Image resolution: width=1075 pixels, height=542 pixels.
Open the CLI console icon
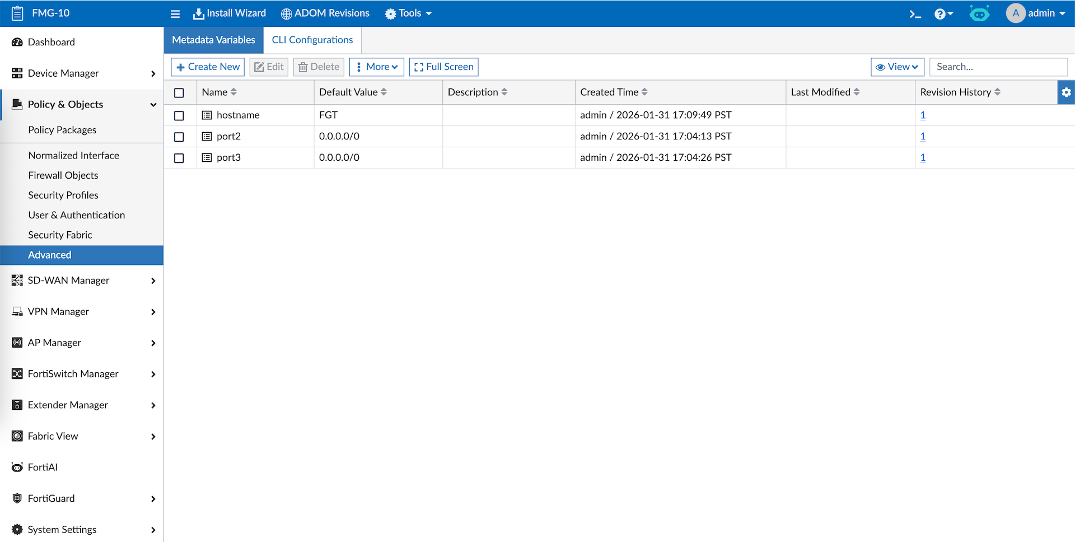(915, 14)
